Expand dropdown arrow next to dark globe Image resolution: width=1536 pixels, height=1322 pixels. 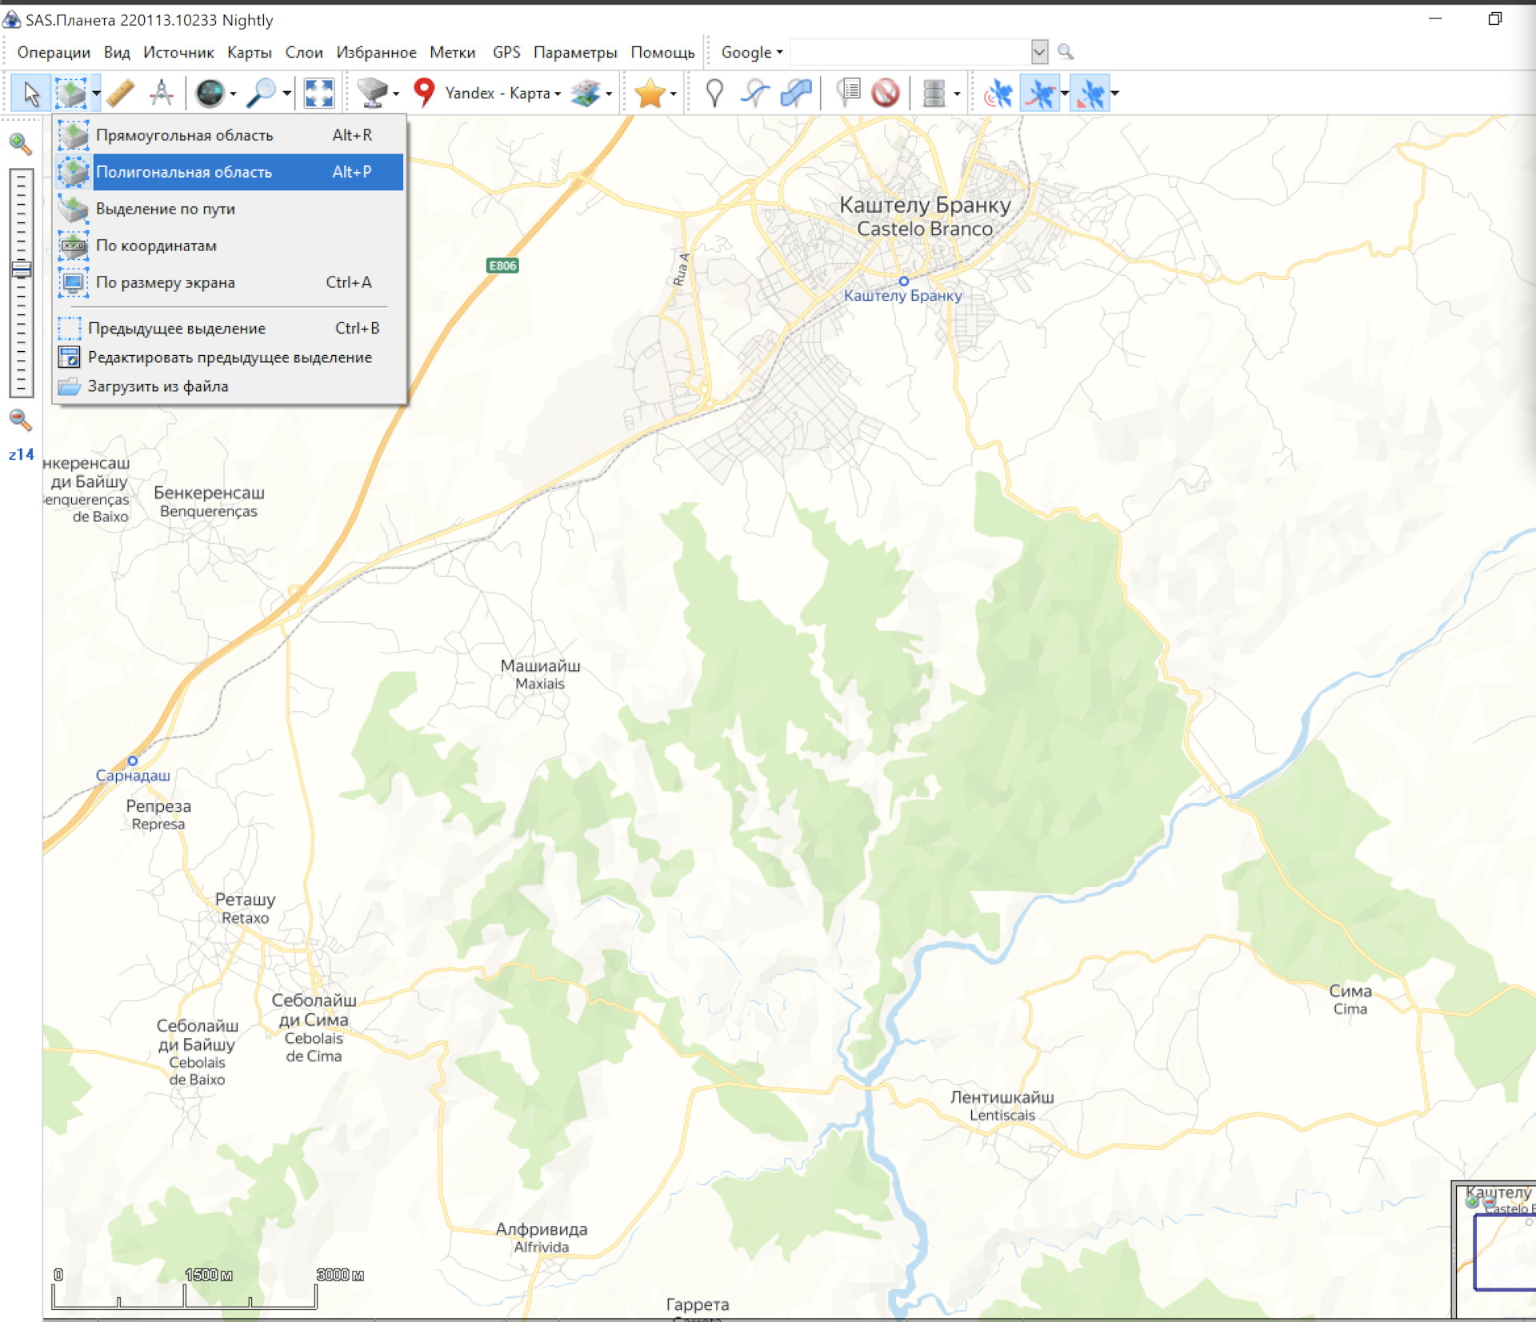(x=233, y=94)
